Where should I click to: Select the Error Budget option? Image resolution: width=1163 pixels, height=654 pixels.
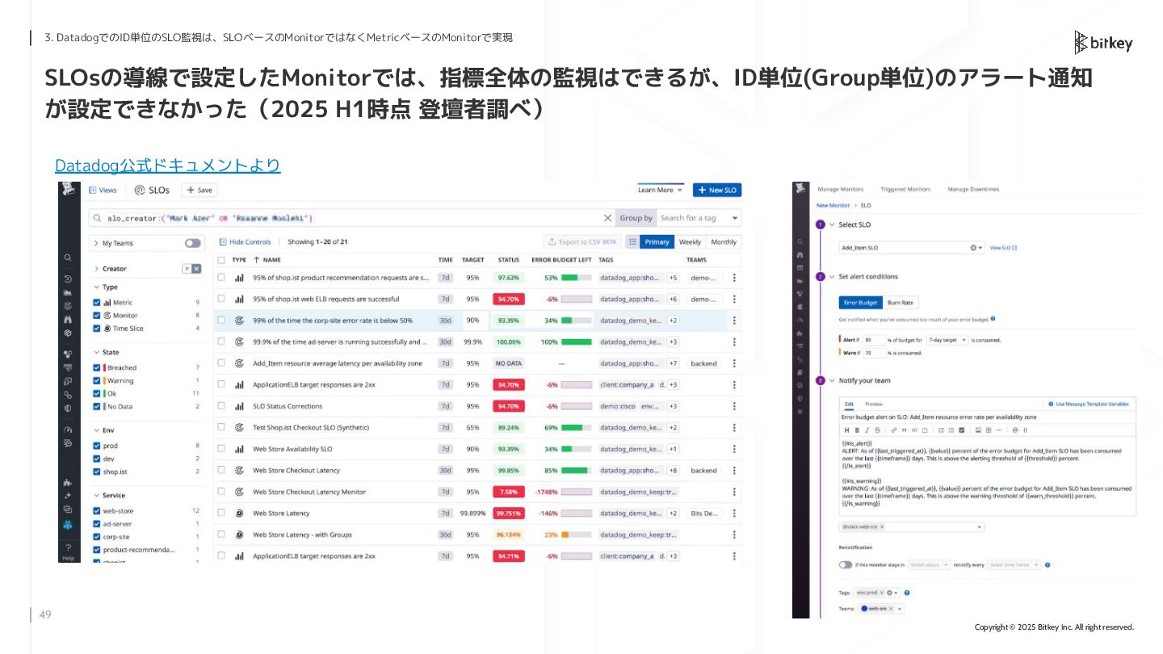(x=860, y=303)
